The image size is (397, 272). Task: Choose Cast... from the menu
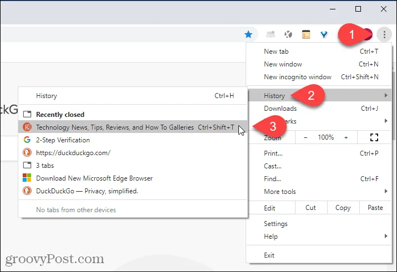pyautogui.click(x=319, y=166)
